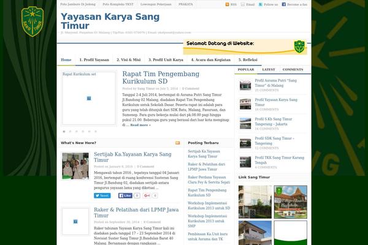
Task: Select the second slider pagination dot
Action: tap(70, 132)
